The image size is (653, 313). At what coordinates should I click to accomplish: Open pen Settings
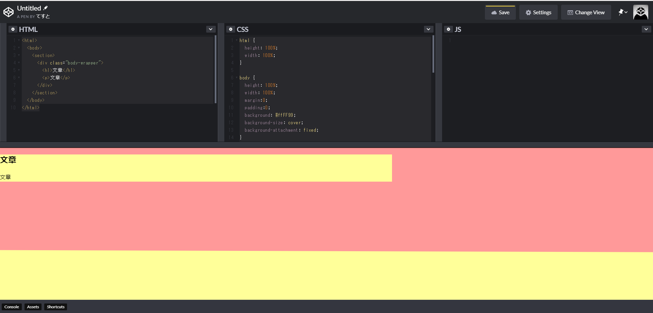[x=538, y=13]
